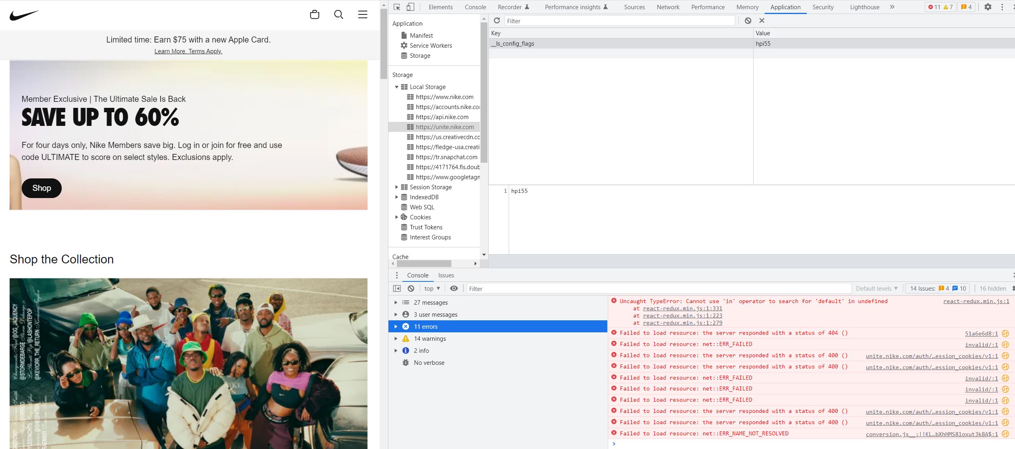1015x449 pixels.
Task: Open the hamburger menu on the Nike page
Action: coord(362,14)
